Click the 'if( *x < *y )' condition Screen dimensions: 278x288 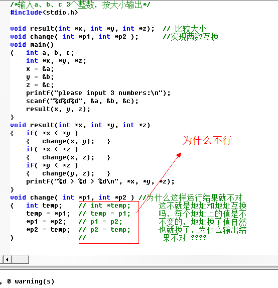click(52, 133)
